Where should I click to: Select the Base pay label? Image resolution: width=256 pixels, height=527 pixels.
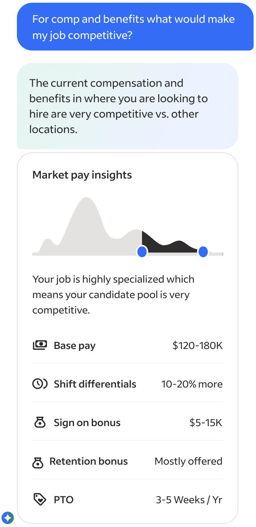[75, 346]
